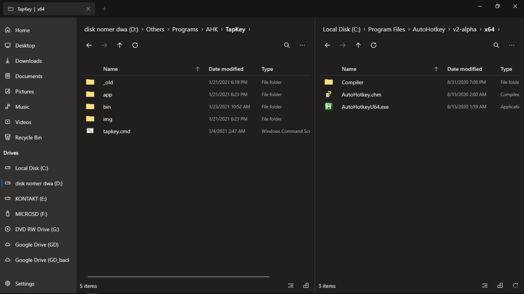The height and width of the screenshot is (294, 524).
Task: Toggle selection options in left status bar
Action: pyautogui.click(x=291, y=286)
